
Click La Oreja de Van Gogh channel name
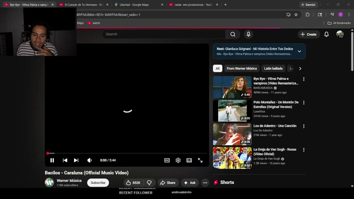pyautogui.click(x=267, y=159)
